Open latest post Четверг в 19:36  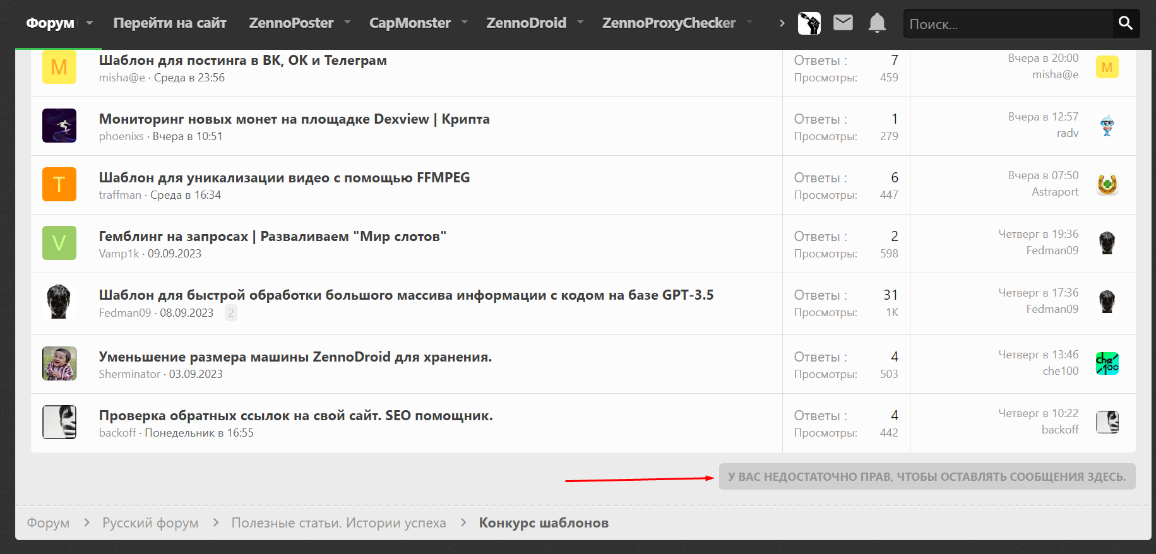[1039, 234]
